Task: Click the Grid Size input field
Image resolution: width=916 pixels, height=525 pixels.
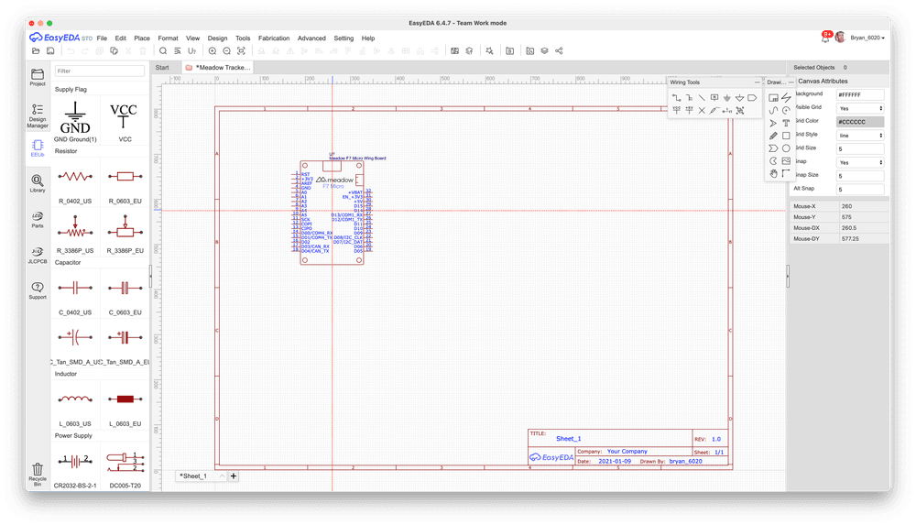Action: pyautogui.click(x=860, y=148)
